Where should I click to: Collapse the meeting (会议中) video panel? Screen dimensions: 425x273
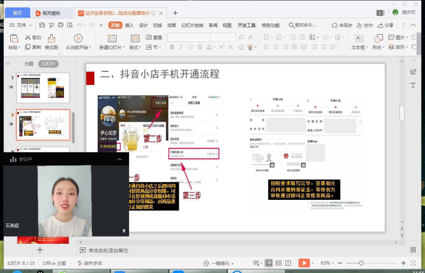tap(119, 159)
